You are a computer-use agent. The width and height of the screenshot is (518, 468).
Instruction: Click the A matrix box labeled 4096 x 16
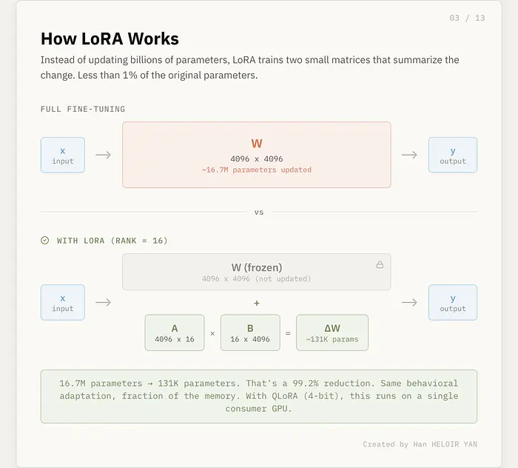(x=175, y=333)
